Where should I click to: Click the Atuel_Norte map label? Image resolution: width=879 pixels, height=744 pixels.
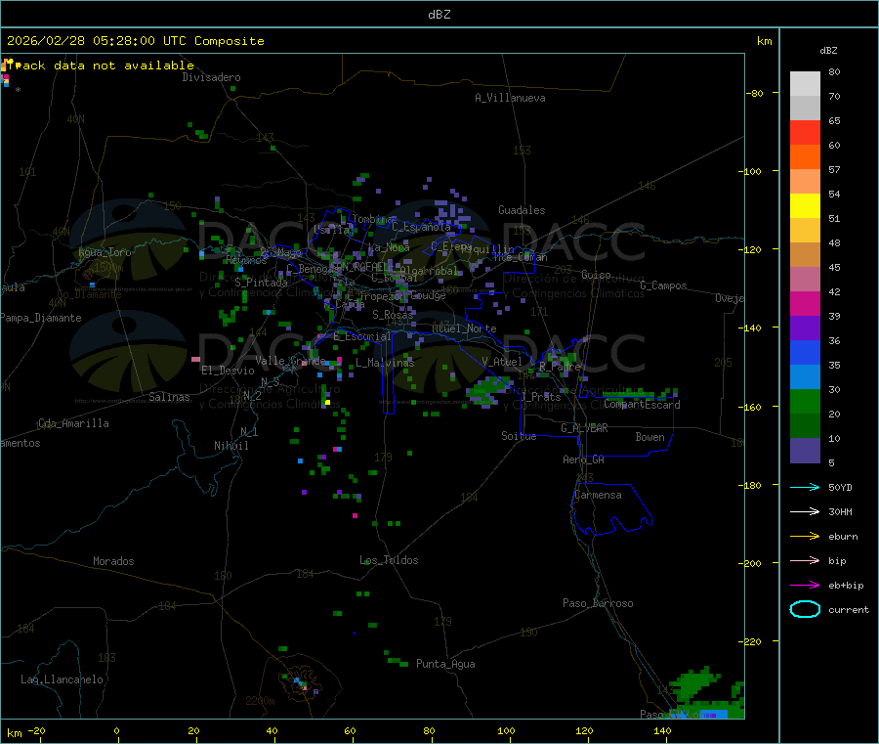click(464, 328)
